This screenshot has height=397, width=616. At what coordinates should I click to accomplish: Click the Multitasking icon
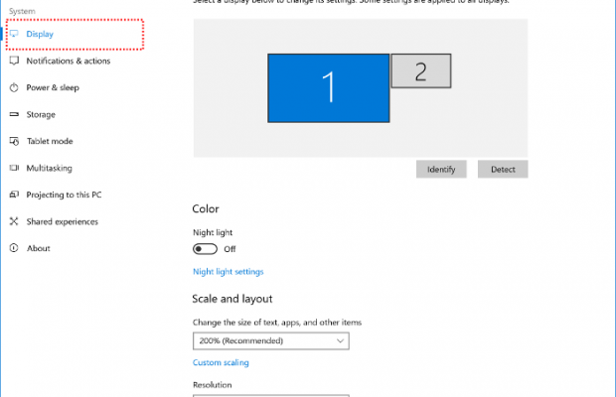[15, 168]
